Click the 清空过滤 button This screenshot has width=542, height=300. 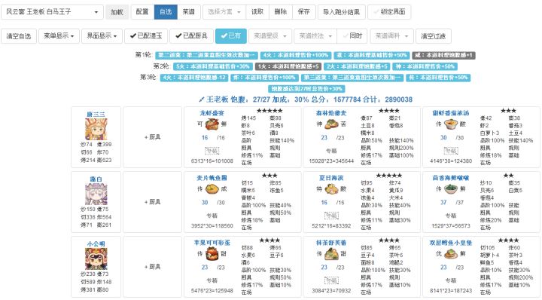(x=433, y=36)
